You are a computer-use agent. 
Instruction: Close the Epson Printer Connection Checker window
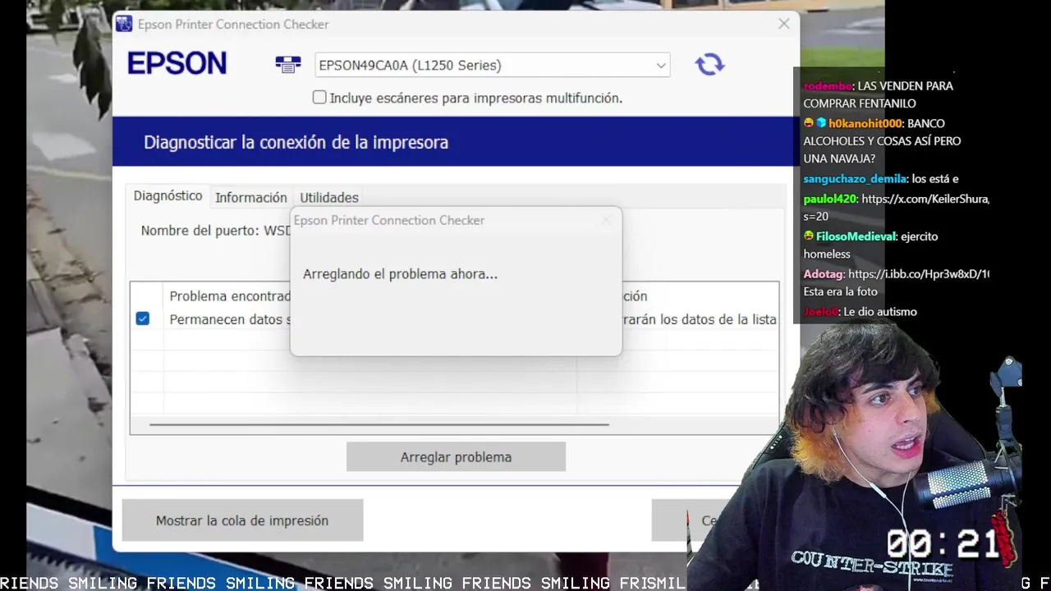[x=783, y=24]
